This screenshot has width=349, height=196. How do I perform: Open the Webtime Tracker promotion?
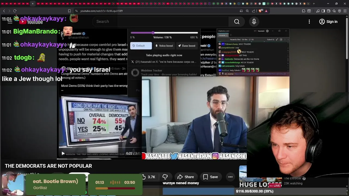[x=164, y=72]
